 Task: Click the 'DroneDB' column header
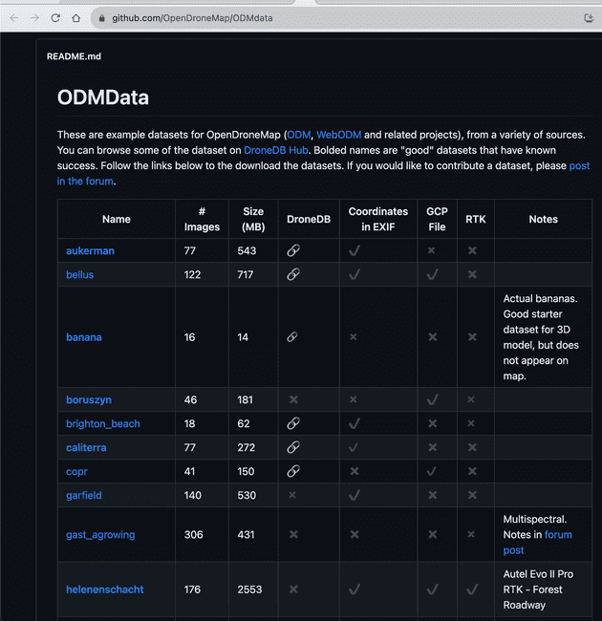pyautogui.click(x=309, y=219)
